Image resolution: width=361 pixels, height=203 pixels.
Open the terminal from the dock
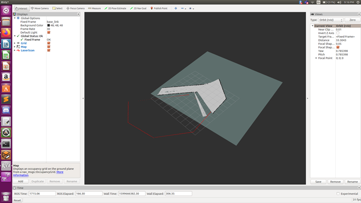point(6,144)
